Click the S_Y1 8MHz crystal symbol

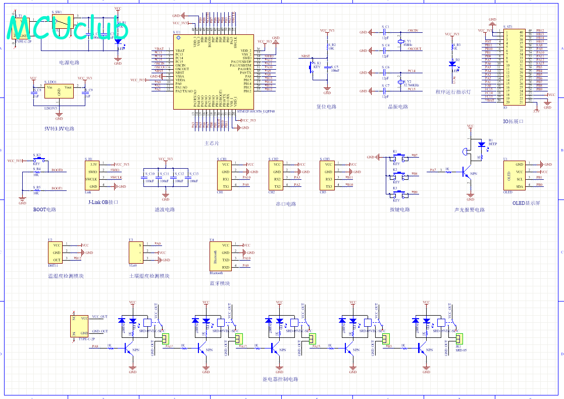pos(400,42)
